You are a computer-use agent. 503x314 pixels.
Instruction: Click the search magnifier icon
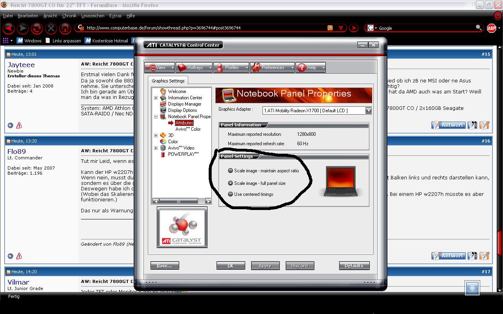[x=478, y=27]
